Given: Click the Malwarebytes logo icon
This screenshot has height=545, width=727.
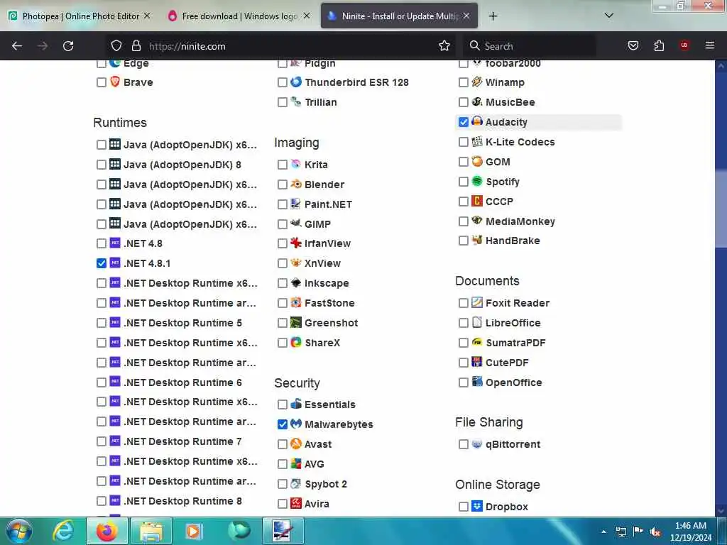Looking at the screenshot, I should (296, 424).
